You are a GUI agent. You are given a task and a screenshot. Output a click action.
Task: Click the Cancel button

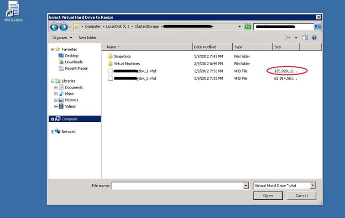[301, 196]
